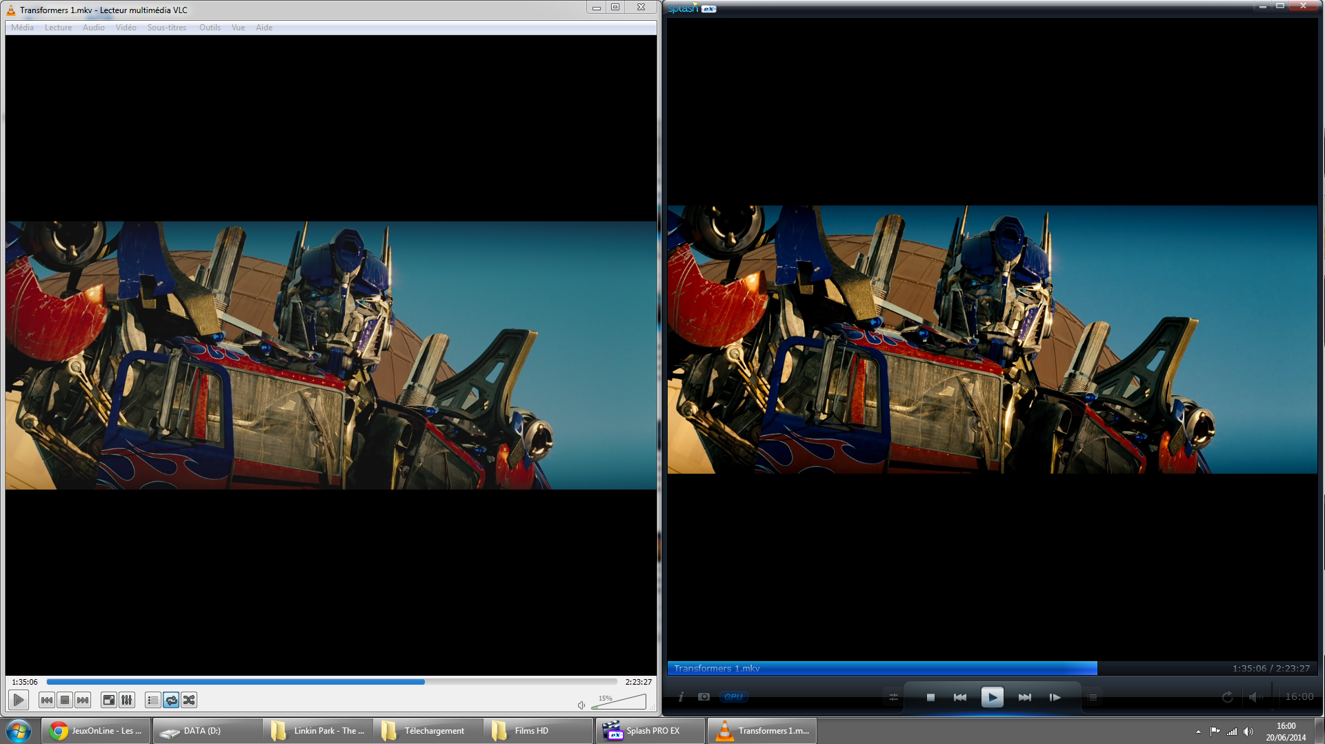This screenshot has height=744, width=1325.
Task: Seek on the VLC progress bar
Action: click(x=332, y=682)
